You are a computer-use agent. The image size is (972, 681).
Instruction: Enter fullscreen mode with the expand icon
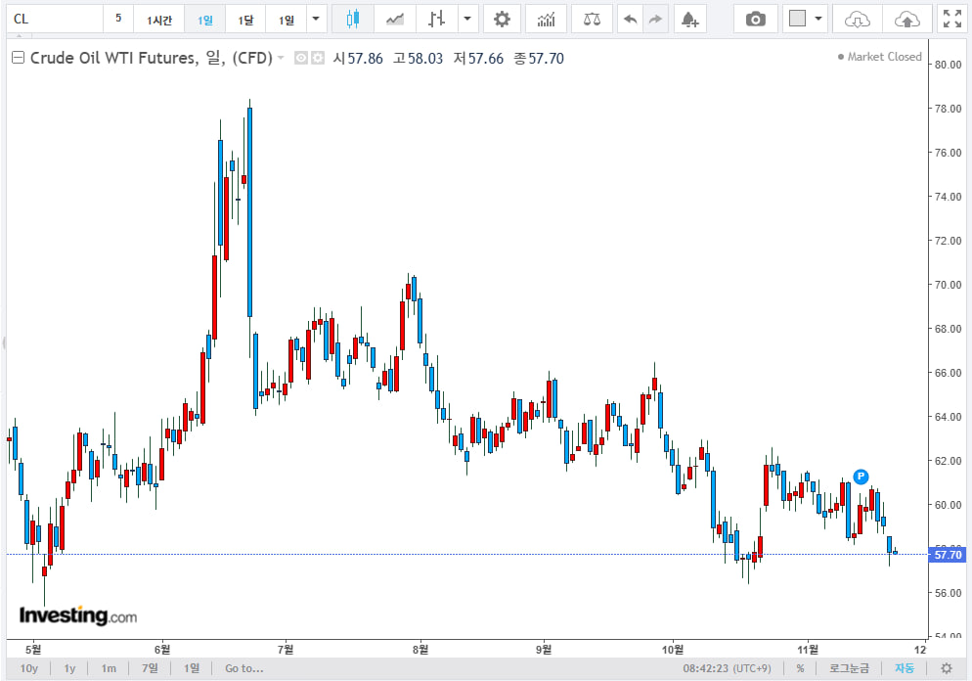951,19
